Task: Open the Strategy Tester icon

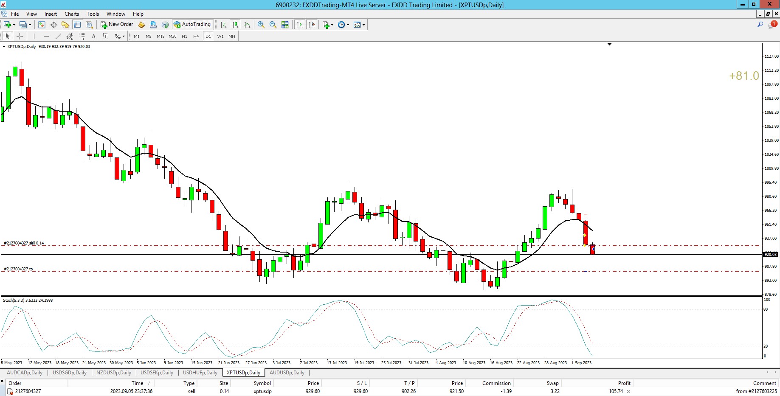Action: [89, 25]
